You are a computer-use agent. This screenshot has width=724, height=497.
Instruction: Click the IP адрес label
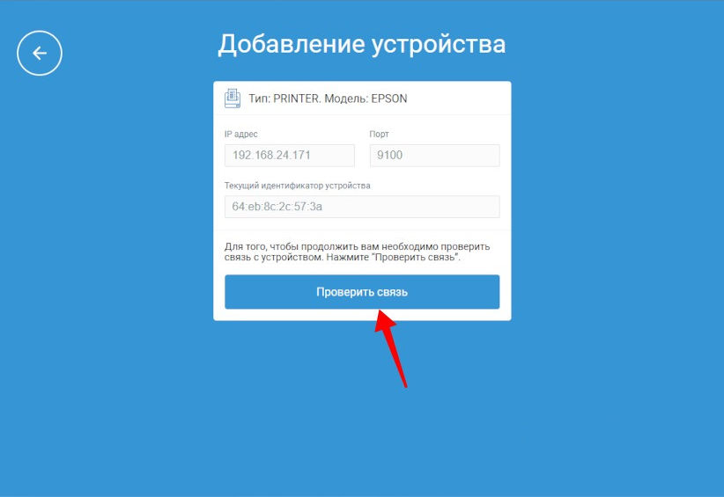click(x=241, y=135)
